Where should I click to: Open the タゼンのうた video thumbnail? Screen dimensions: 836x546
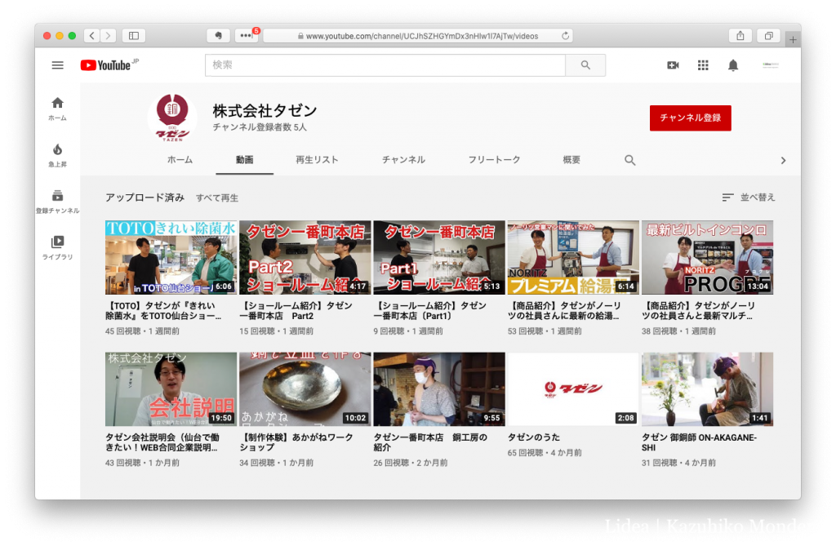tap(572, 389)
